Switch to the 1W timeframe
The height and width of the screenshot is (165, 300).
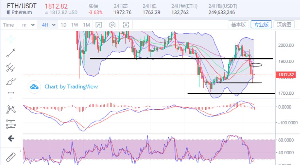coord(74,25)
